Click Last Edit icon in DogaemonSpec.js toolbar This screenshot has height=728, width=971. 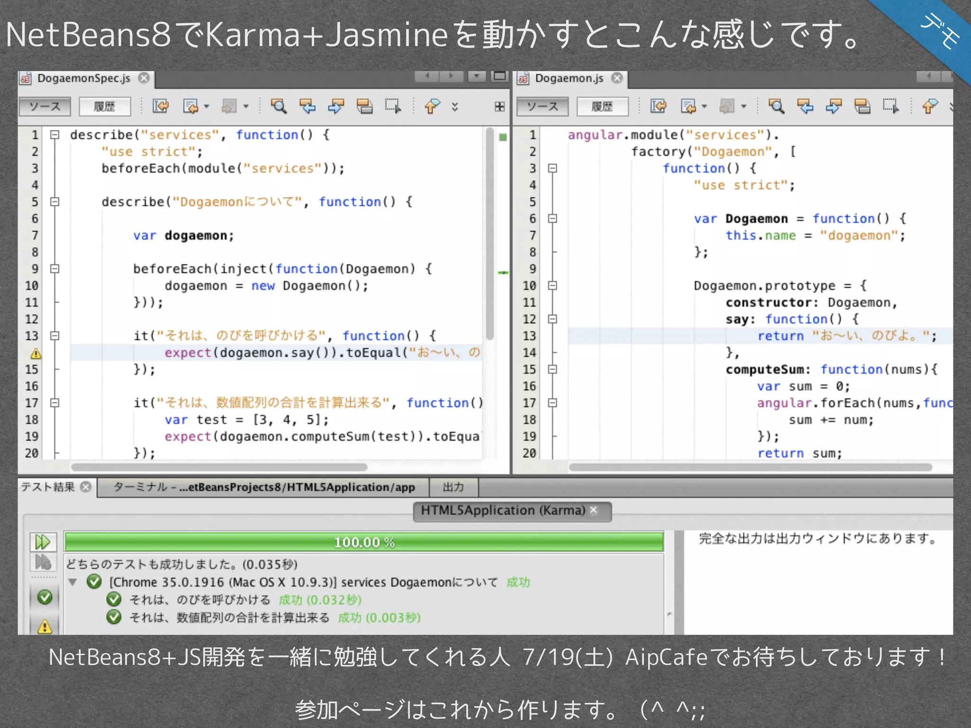(160, 106)
